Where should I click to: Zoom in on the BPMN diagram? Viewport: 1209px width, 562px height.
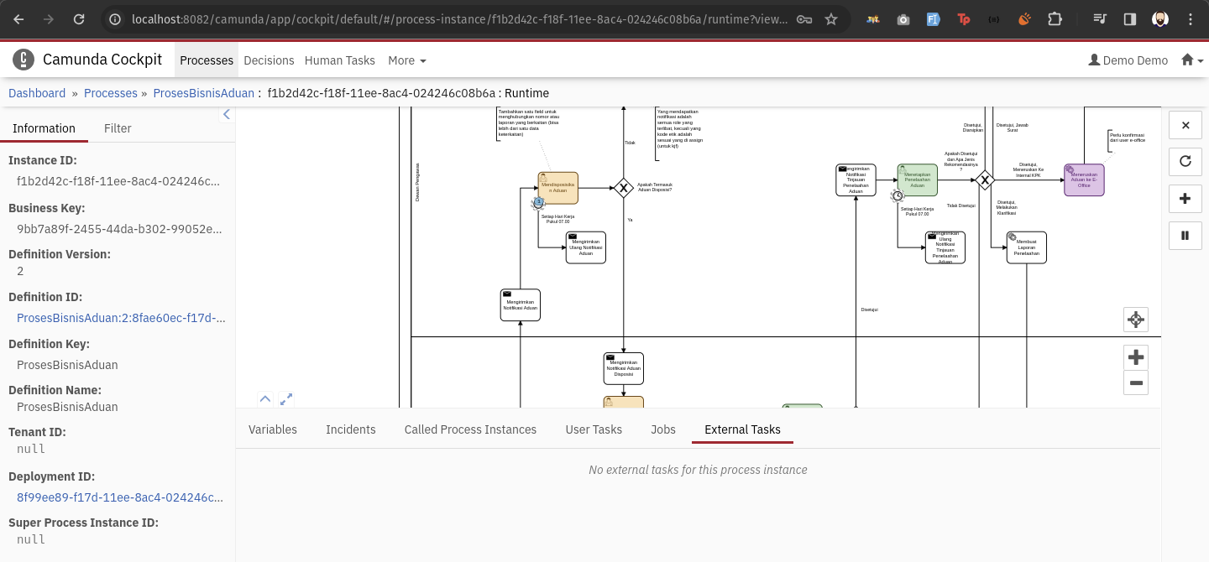pyautogui.click(x=1135, y=357)
